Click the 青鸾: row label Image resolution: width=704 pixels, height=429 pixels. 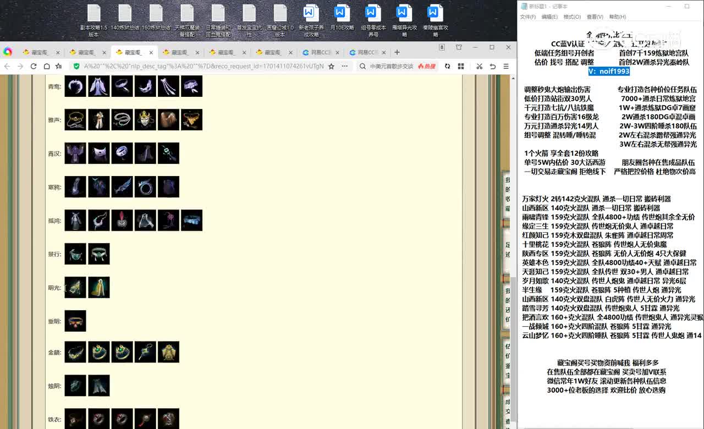coord(54,86)
